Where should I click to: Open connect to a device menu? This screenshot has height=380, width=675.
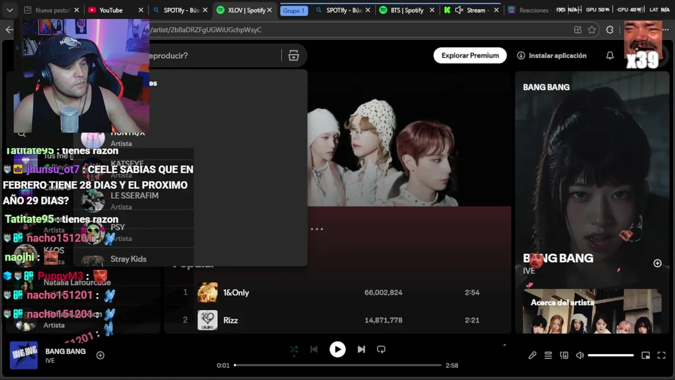564,355
